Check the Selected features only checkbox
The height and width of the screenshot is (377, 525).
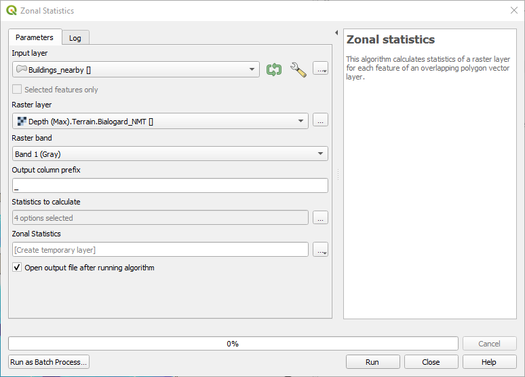coord(17,90)
